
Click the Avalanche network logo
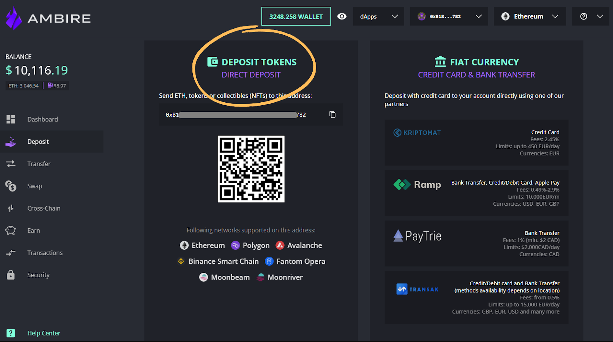tap(280, 245)
